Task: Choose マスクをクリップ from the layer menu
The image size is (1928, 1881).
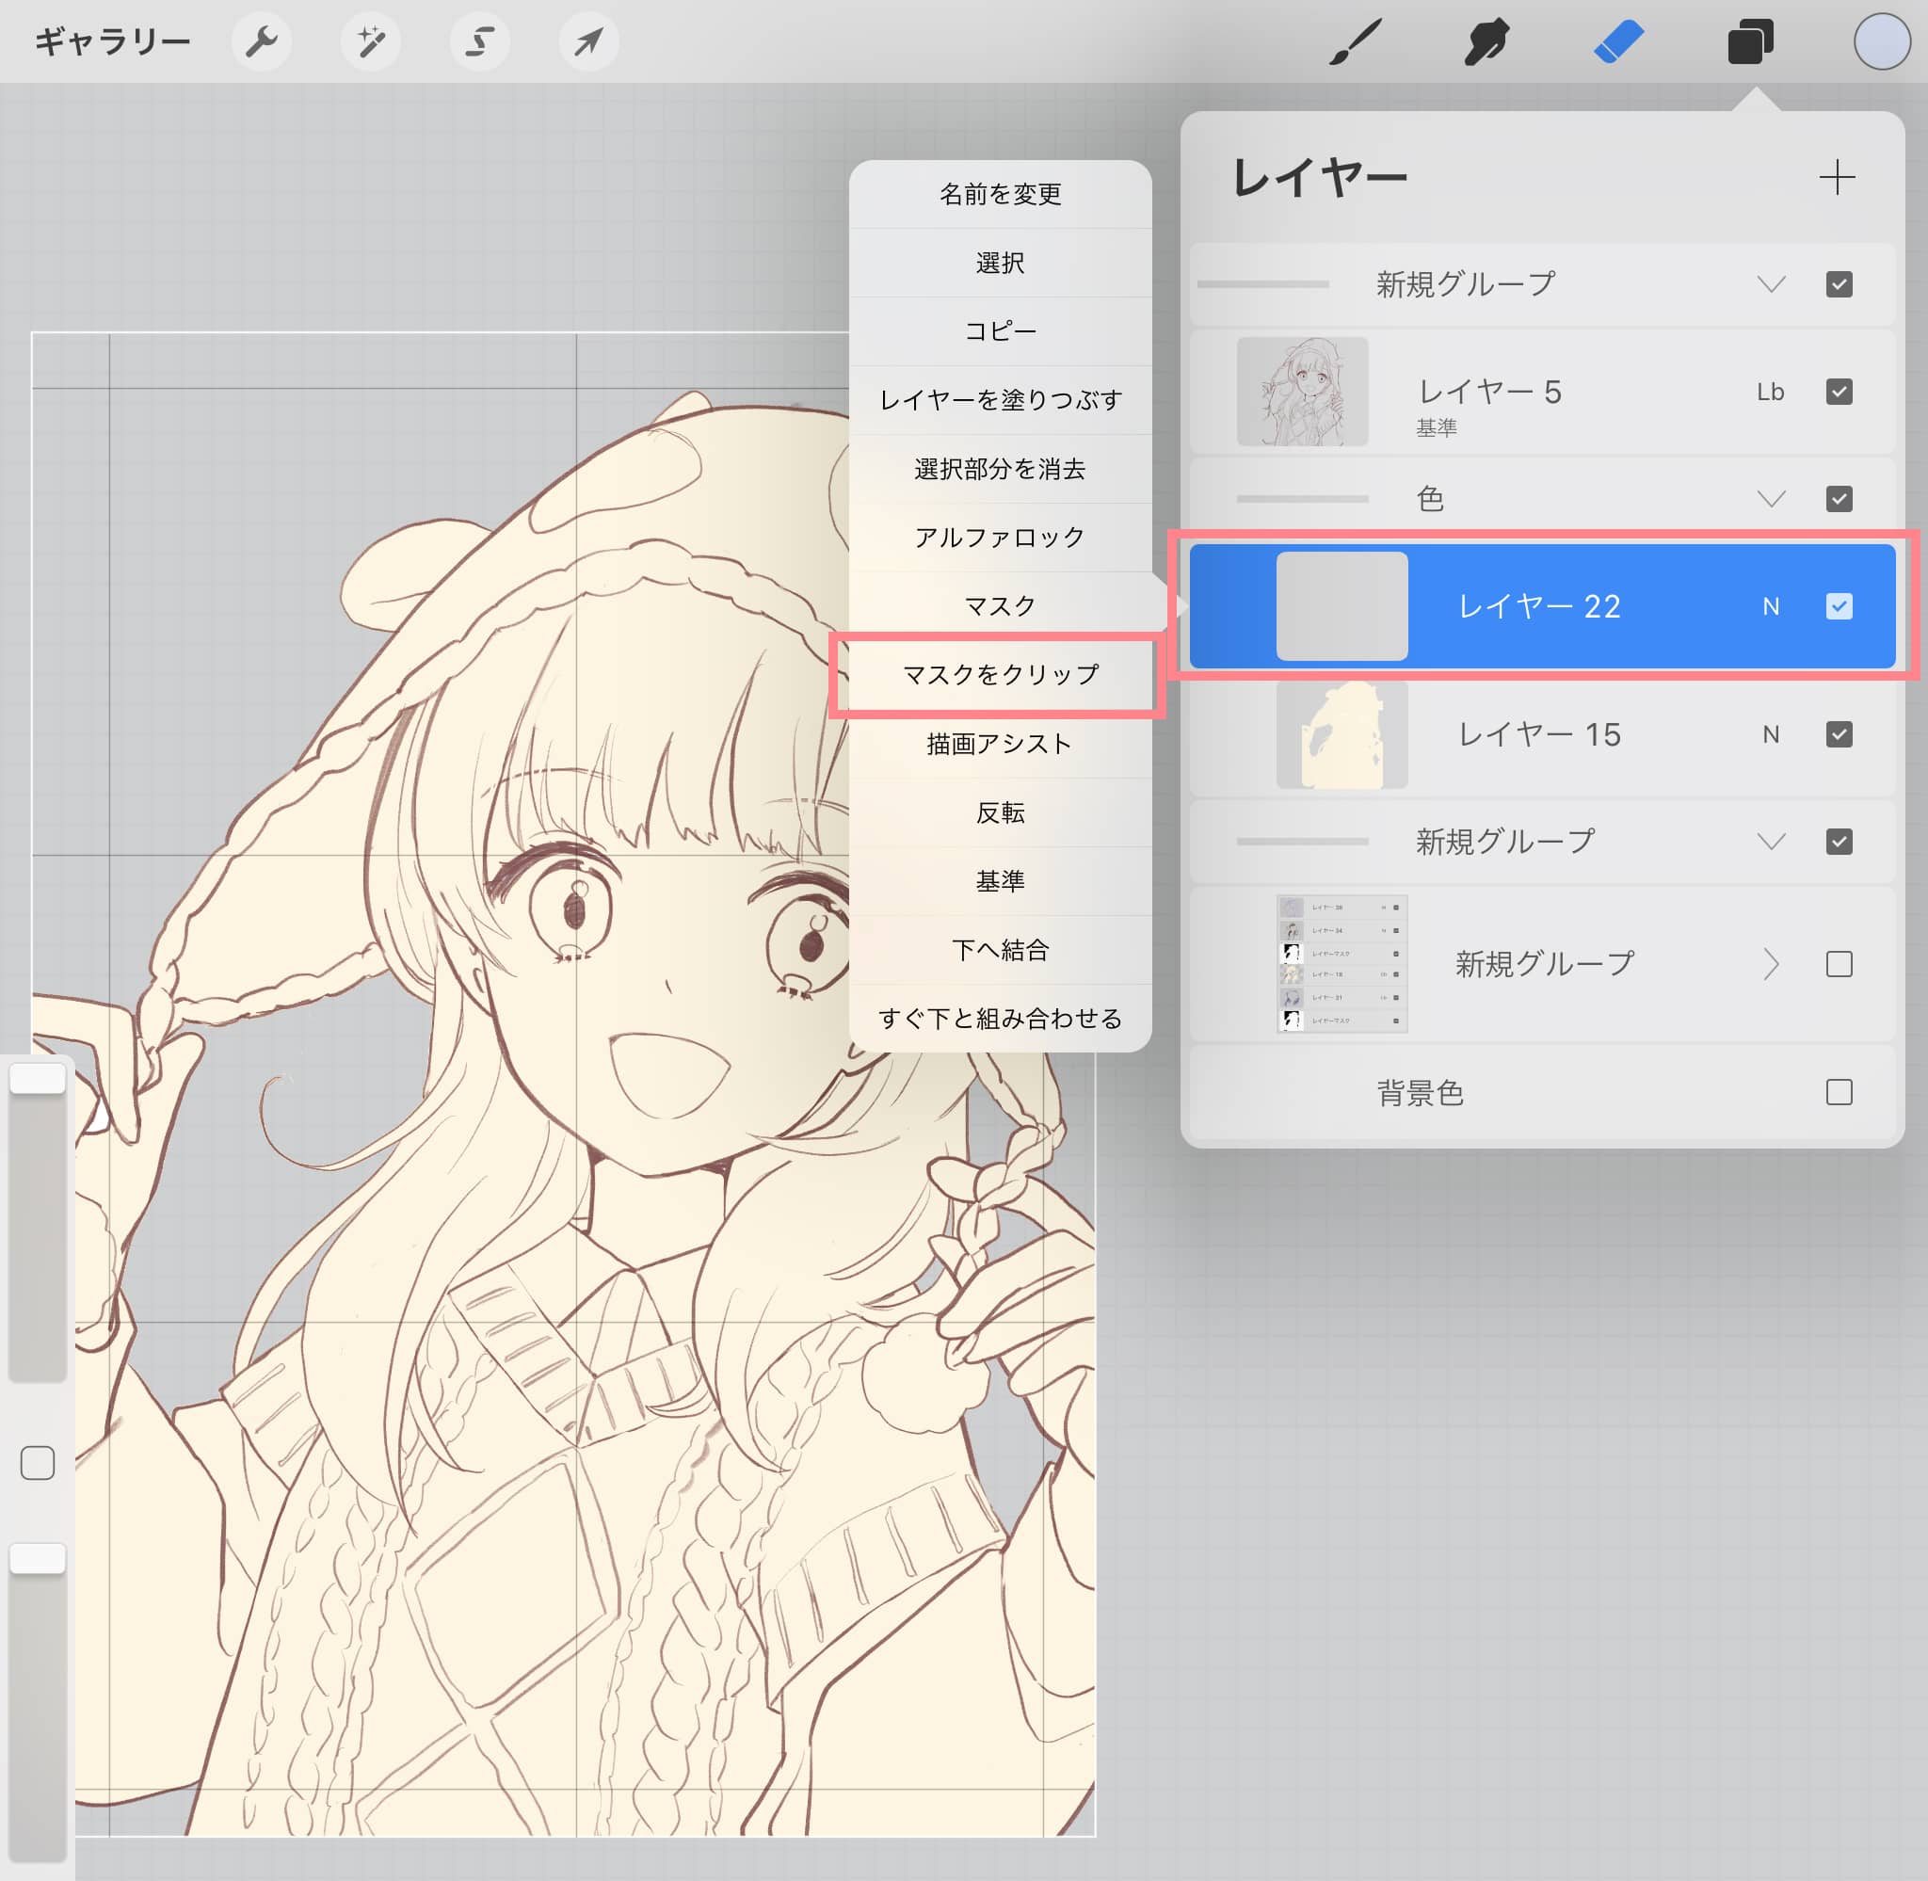Action: 1000,675
